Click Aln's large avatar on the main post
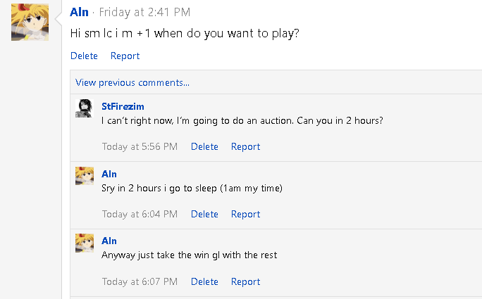Viewport: 482px width, 299px height. 30,22
